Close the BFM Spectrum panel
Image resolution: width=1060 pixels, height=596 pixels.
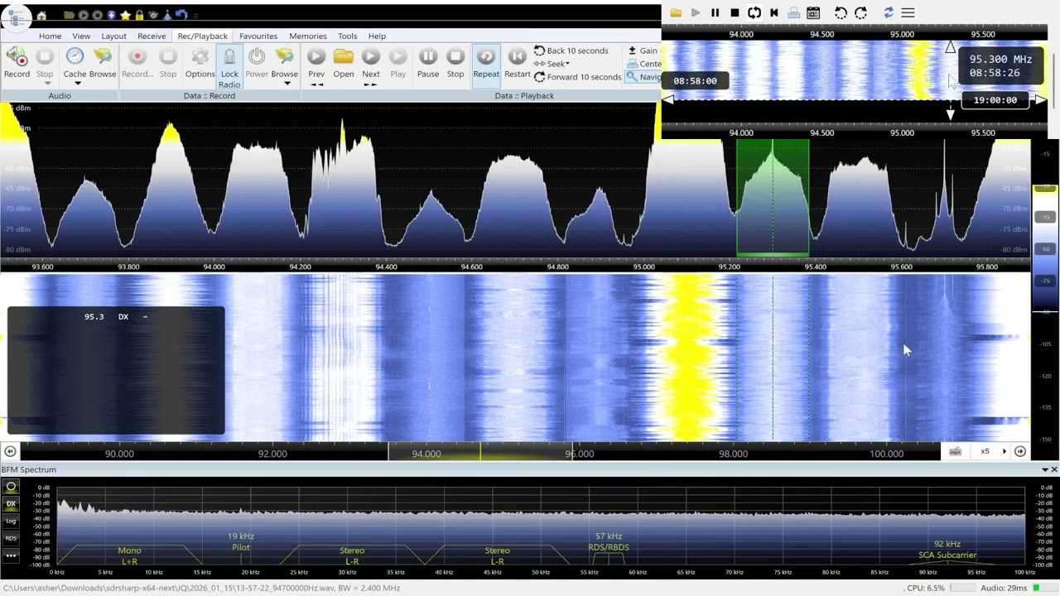pos(1054,469)
